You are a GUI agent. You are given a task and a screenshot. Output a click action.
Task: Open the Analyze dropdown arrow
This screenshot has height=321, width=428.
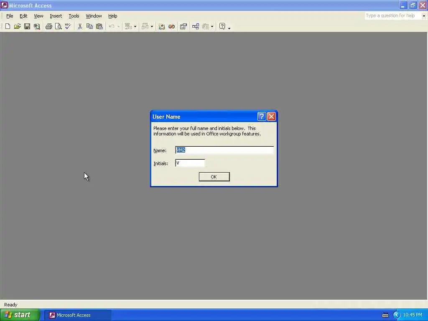pyautogui.click(x=152, y=26)
